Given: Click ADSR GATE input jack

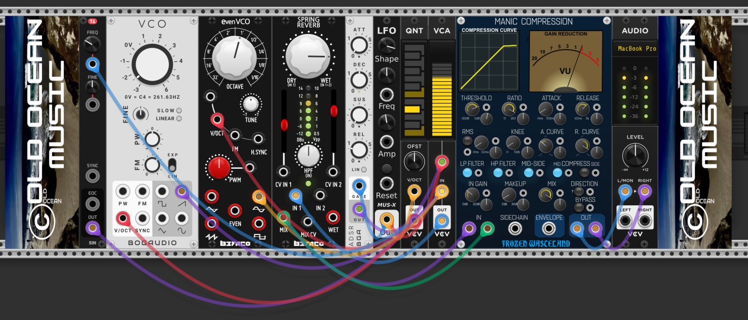Looking at the screenshot, I should click(x=359, y=185).
